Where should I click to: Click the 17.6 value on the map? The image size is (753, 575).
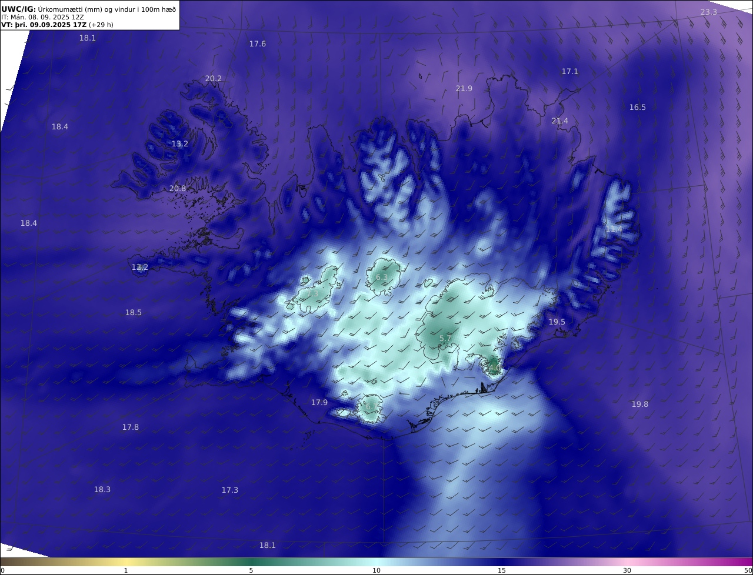[x=258, y=44]
